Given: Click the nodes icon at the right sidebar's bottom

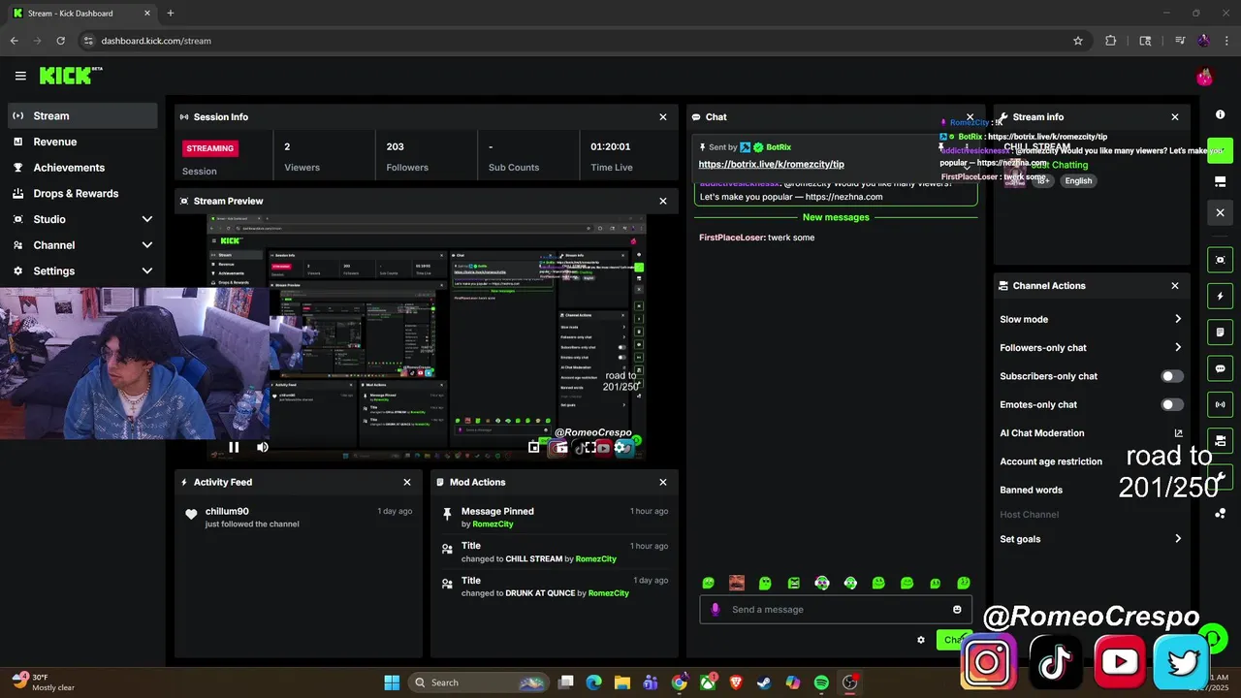Looking at the screenshot, I should [1221, 513].
